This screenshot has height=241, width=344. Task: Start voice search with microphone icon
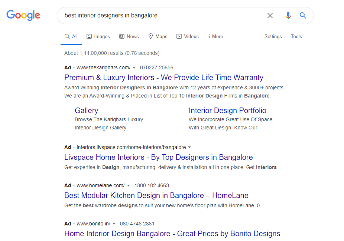(288, 16)
